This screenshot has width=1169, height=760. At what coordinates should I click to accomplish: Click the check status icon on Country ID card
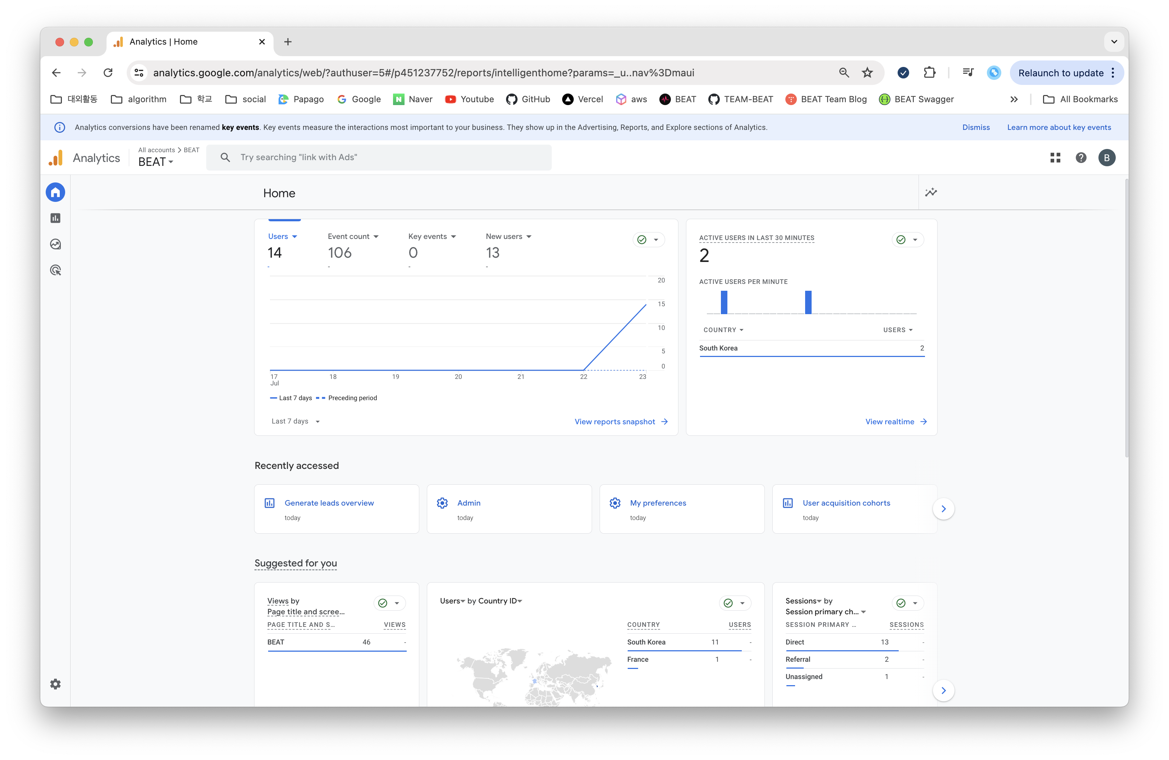pos(728,603)
